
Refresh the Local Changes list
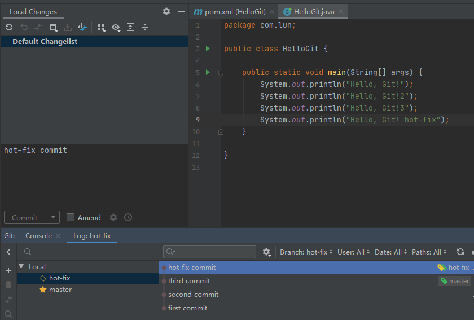coord(9,27)
